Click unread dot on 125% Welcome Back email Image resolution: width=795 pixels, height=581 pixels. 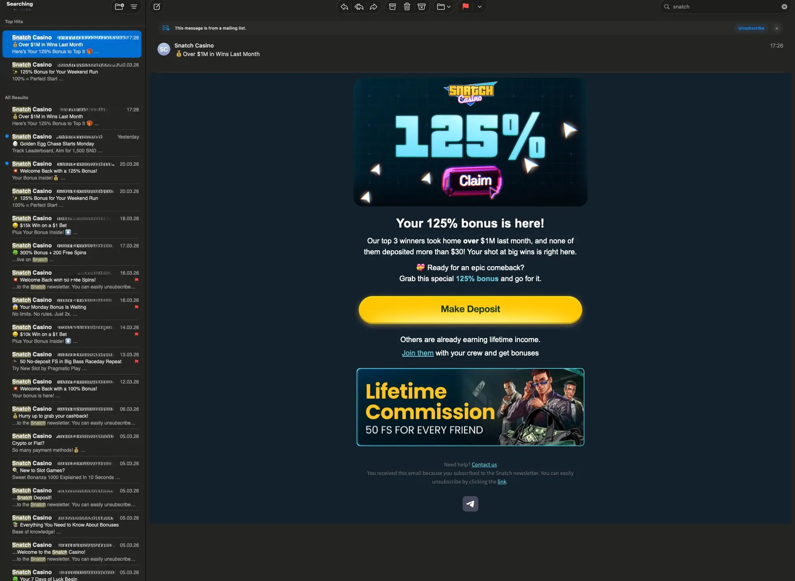tap(7, 163)
